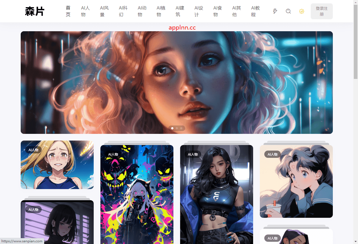Screen dimensions: 358x244
Task: Click the page vertical scrollbar
Action: [x=355, y=42]
